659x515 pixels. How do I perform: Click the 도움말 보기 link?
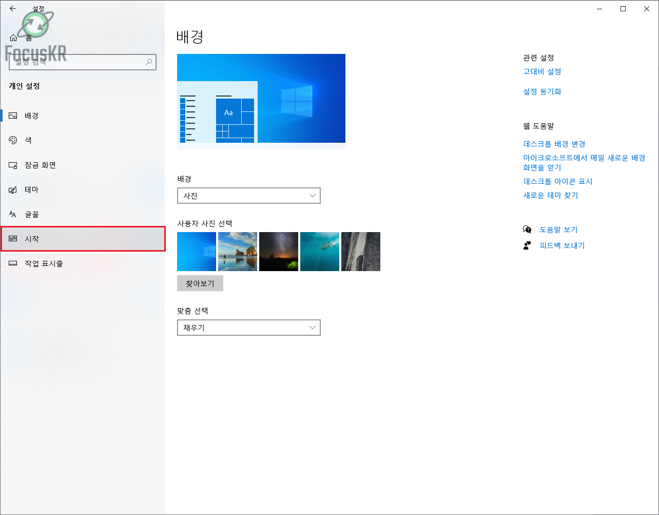[558, 230]
